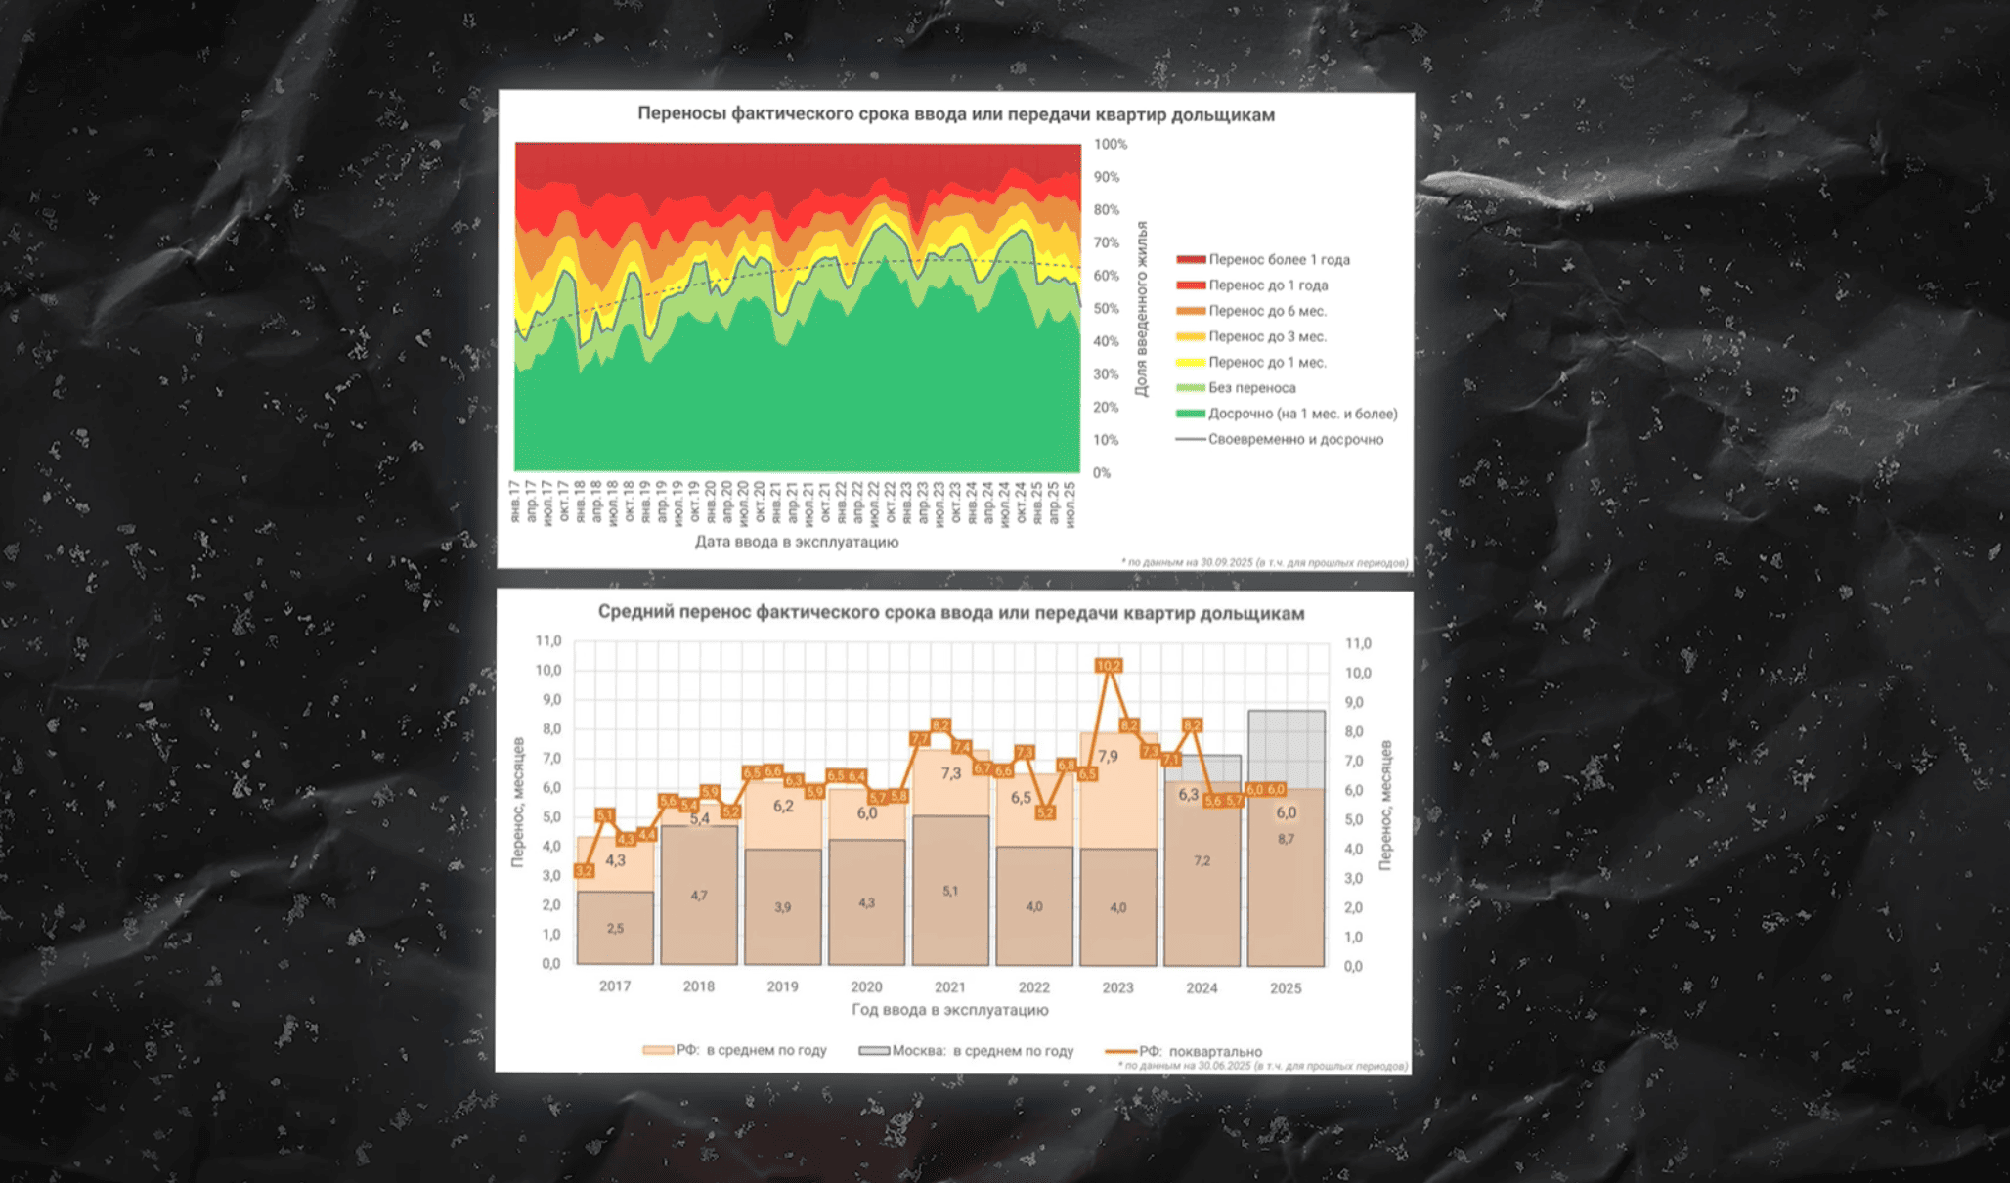This screenshot has width=2010, height=1183.
Task: Click the 3,2 first quarterly data label
Action: [x=584, y=870]
